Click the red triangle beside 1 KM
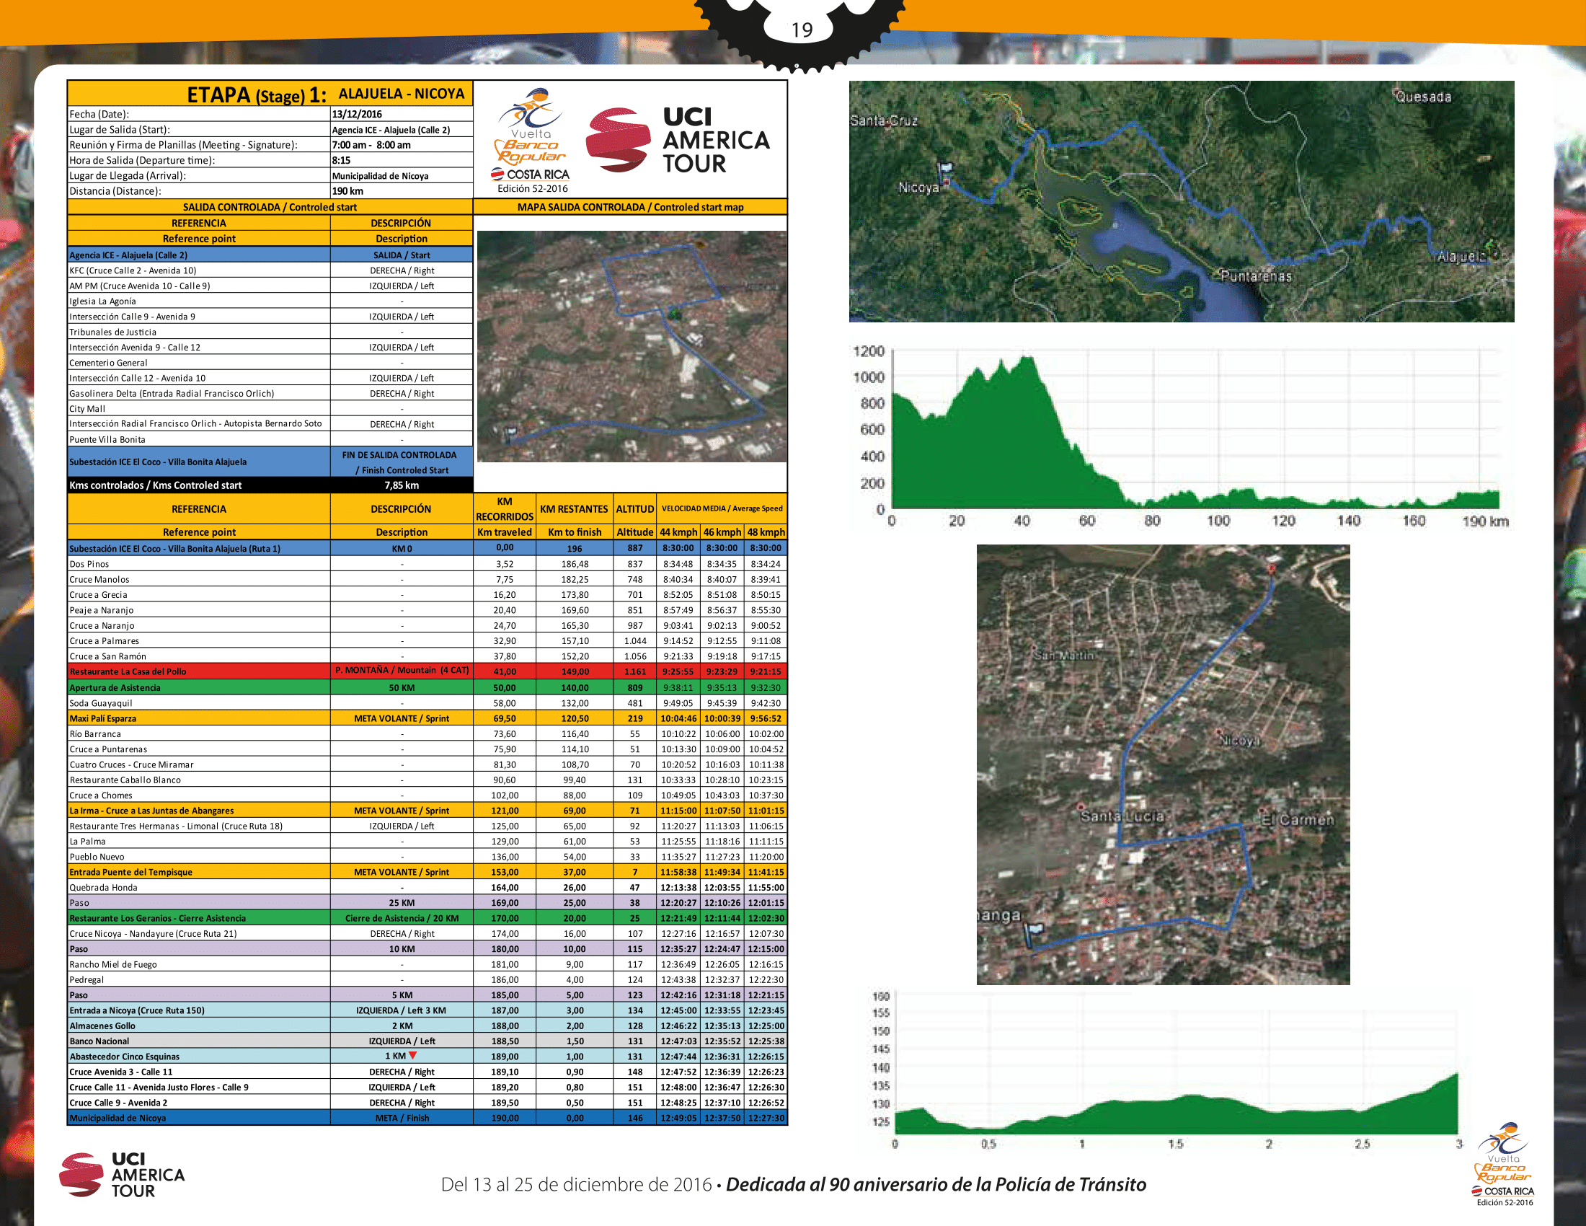Screen dimensions: 1586x1226 pyautogui.click(x=412, y=1055)
